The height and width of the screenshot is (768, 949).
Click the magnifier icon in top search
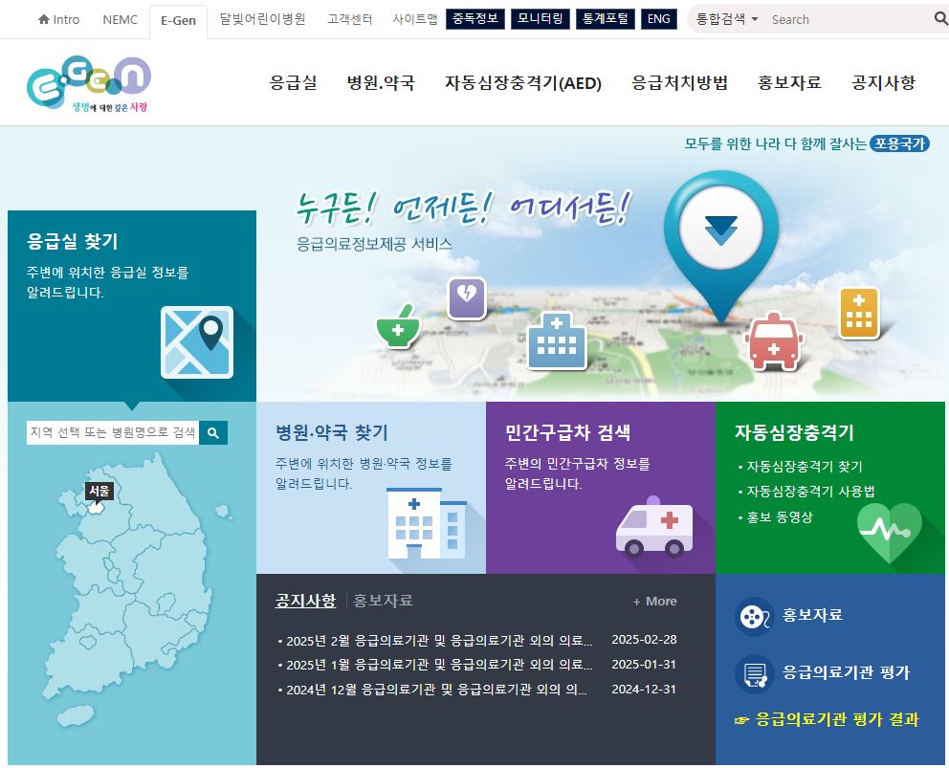click(x=940, y=19)
